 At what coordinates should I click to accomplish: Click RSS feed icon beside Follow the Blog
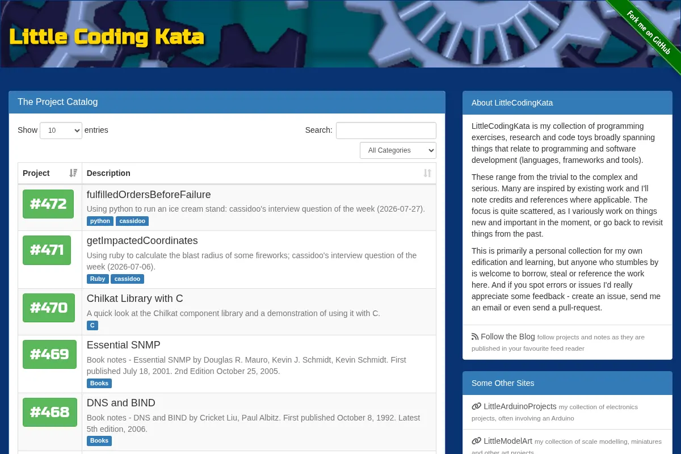tap(475, 337)
